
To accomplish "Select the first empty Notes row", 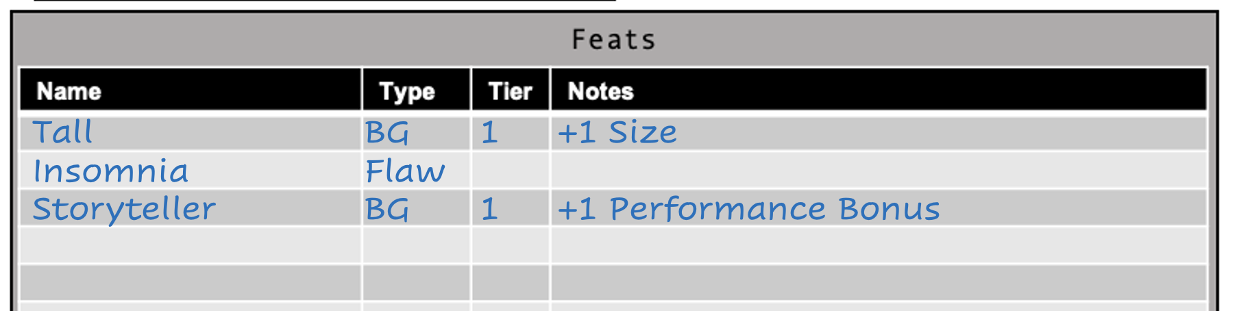I will pos(879,246).
